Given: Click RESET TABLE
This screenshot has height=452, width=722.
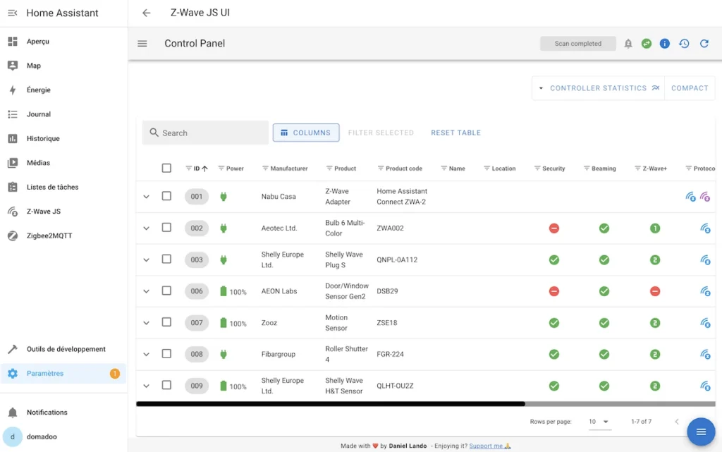Looking at the screenshot, I should click(x=456, y=133).
